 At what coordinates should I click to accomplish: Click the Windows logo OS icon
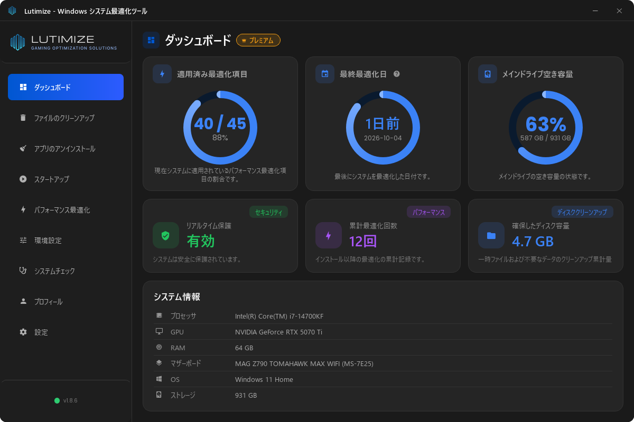[x=159, y=379]
